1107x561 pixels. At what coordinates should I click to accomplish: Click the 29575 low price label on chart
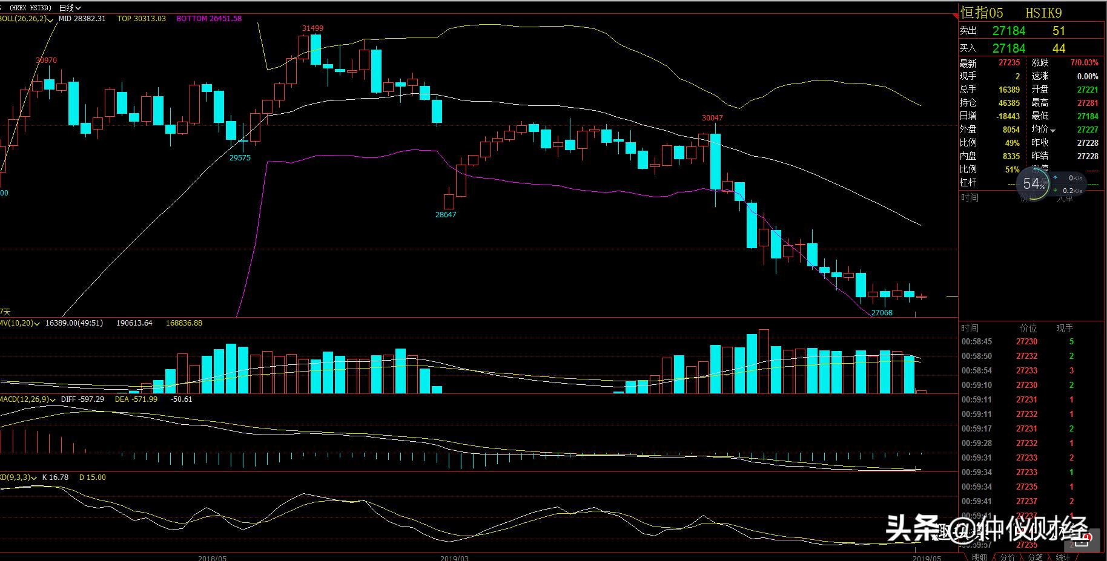pyautogui.click(x=240, y=158)
